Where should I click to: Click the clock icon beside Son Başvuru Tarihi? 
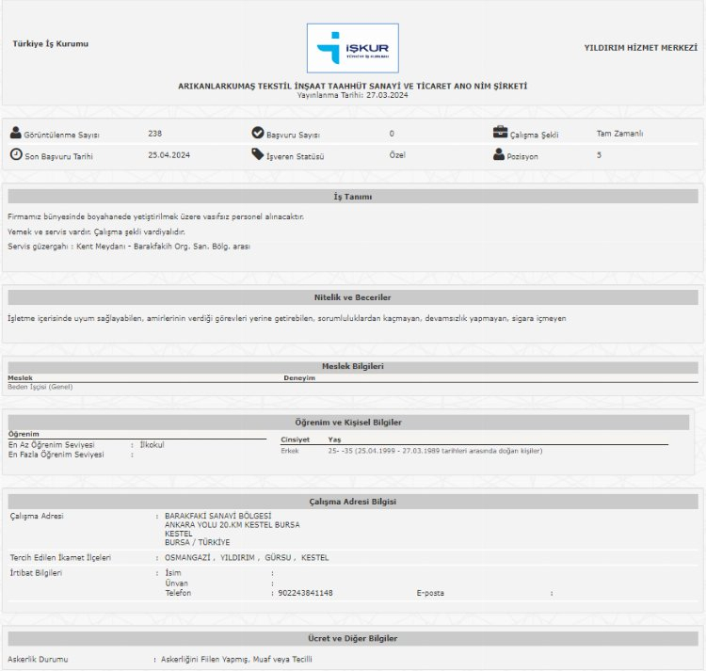pos(15,155)
